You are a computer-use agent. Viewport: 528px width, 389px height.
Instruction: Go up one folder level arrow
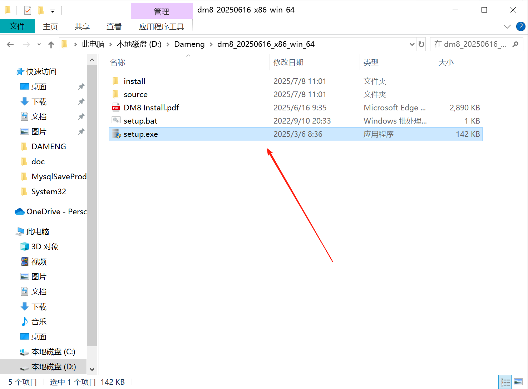tap(51, 44)
